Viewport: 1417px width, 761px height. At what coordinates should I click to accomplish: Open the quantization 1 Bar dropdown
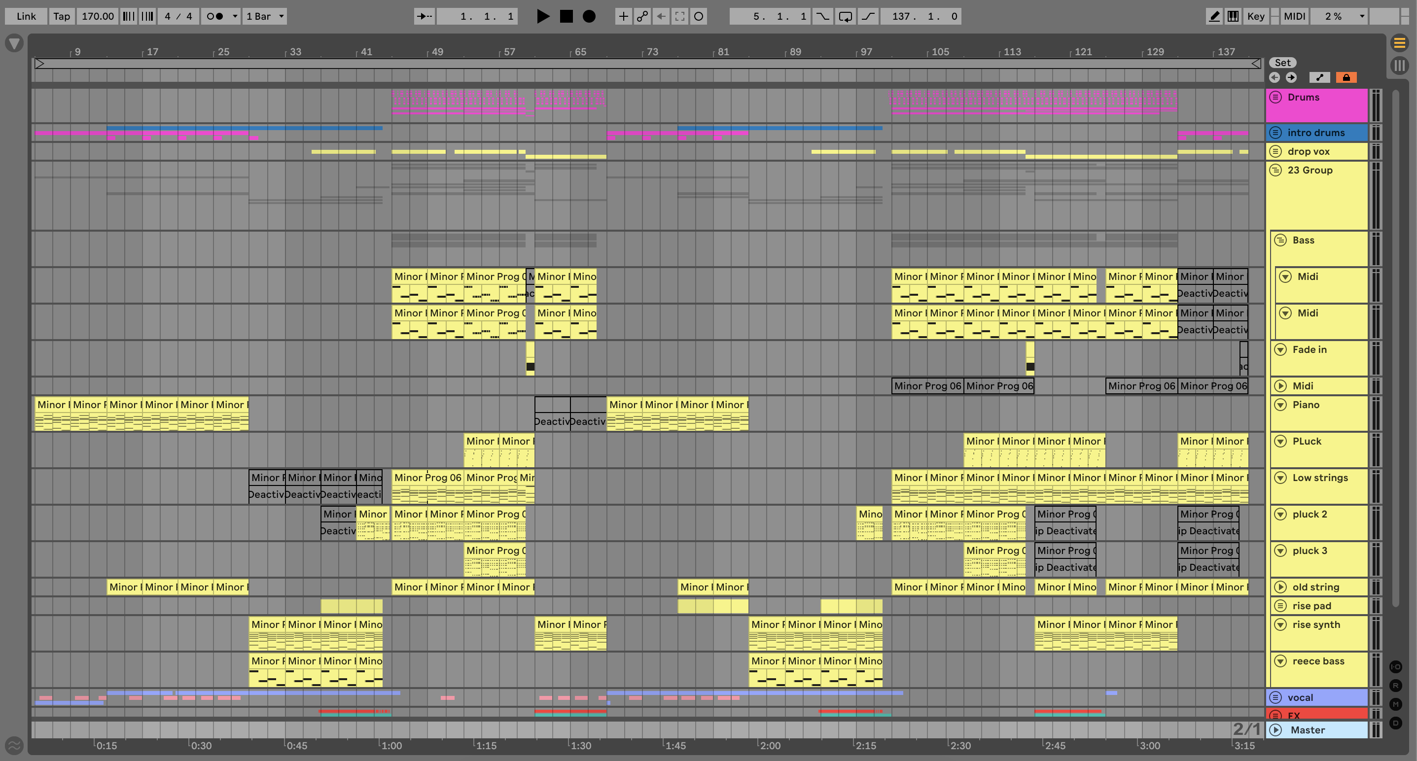(x=265, y=16)
